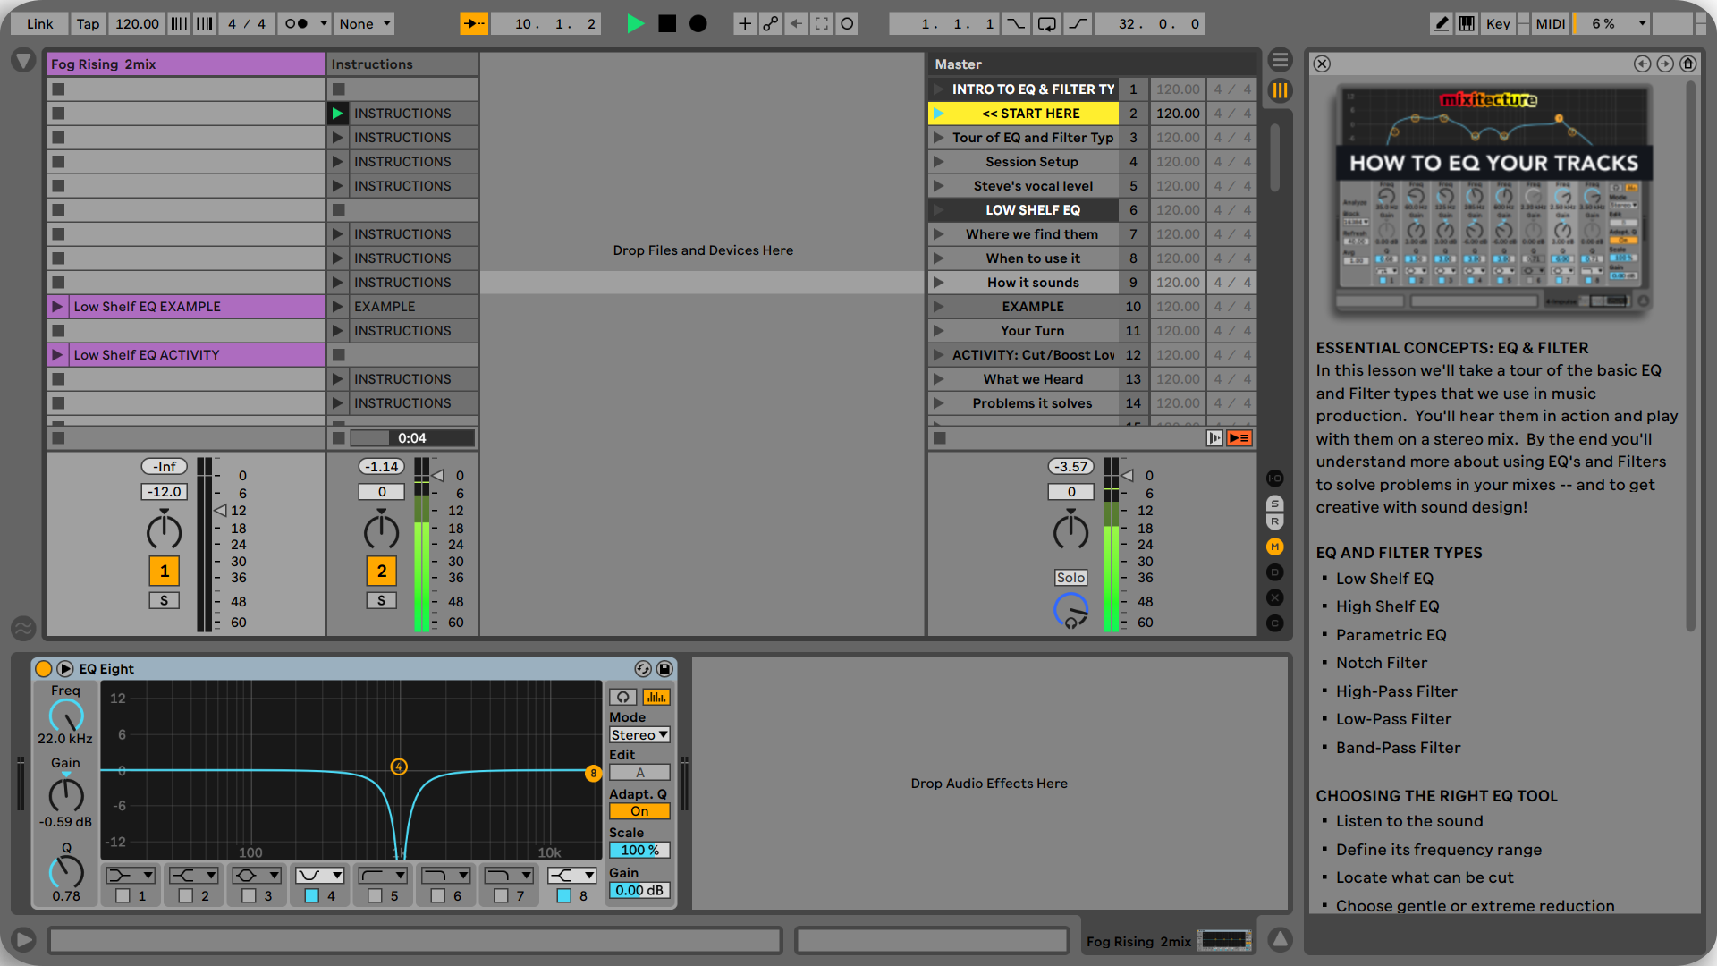Screen dimensions: 1717x966
Task: Open band 4 filter type dropdown
Action: [320, 875]
